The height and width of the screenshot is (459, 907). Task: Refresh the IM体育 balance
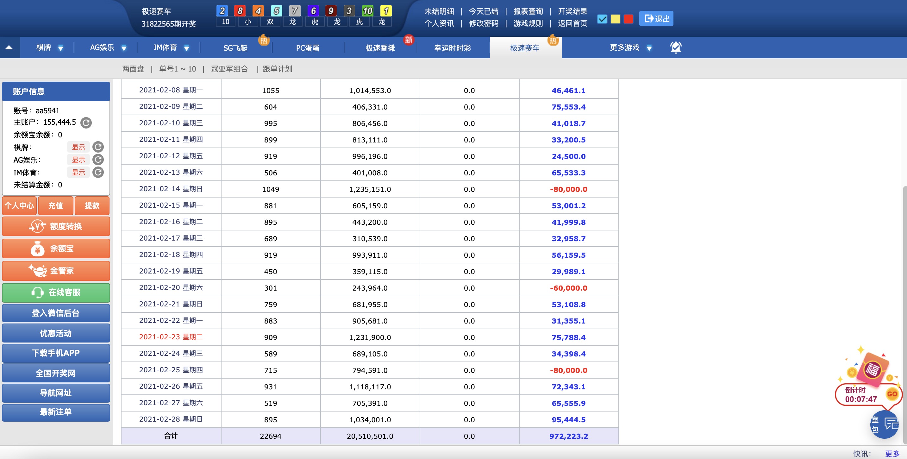tap(98, 172)
